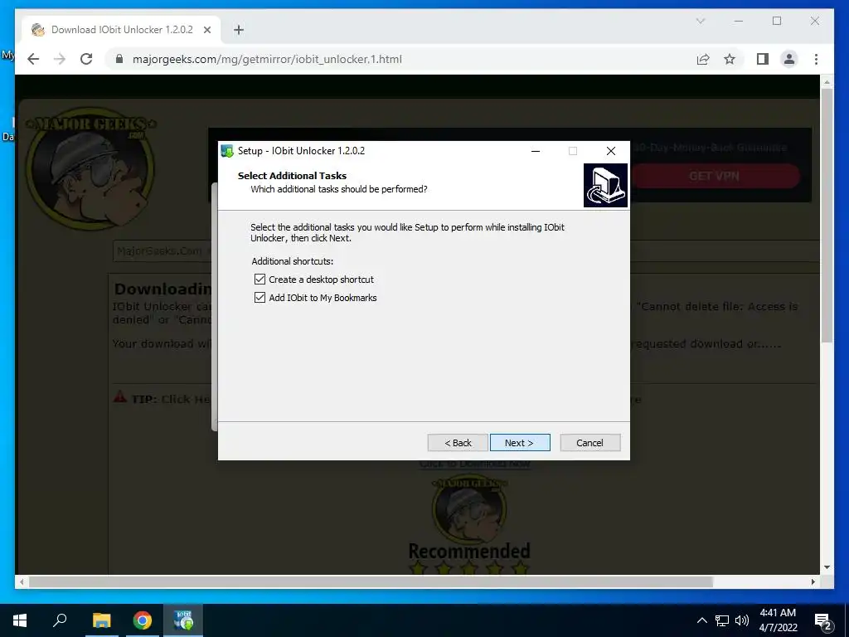
Task: Open File Explorer from taskbar
Action: coord(101,620)
